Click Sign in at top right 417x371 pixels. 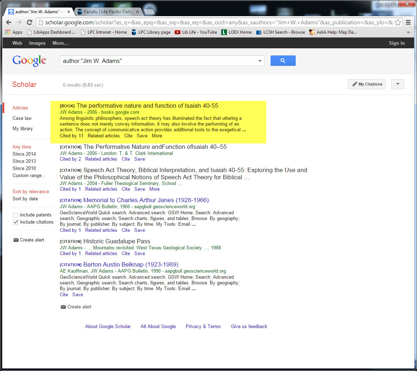coord(397,43)
